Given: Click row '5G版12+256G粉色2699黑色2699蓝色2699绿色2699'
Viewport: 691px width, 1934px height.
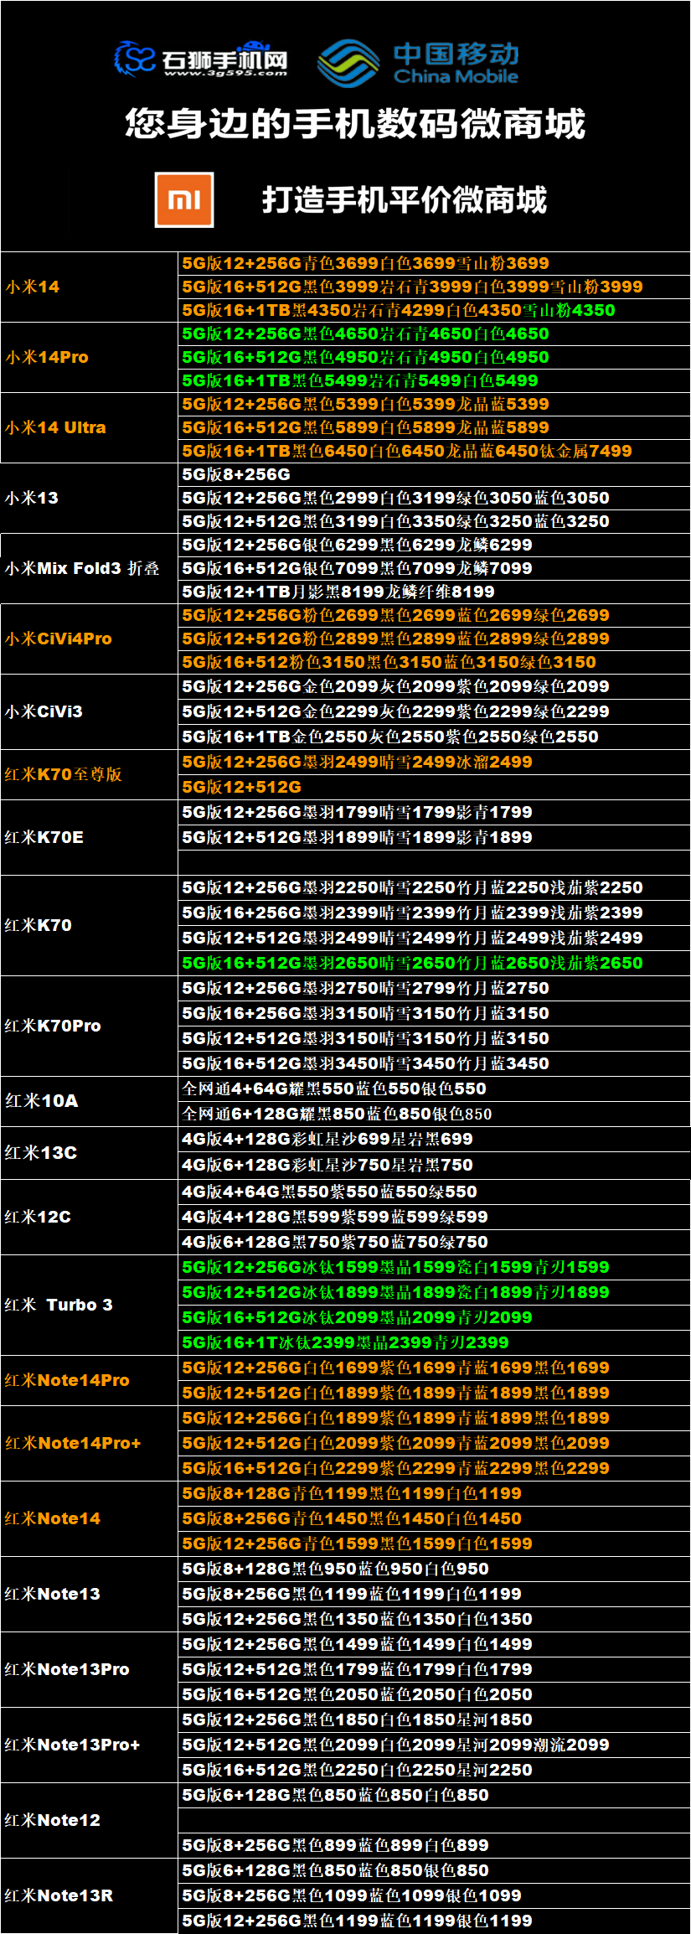Looking at the screenshot, I should tap(434, 615).
